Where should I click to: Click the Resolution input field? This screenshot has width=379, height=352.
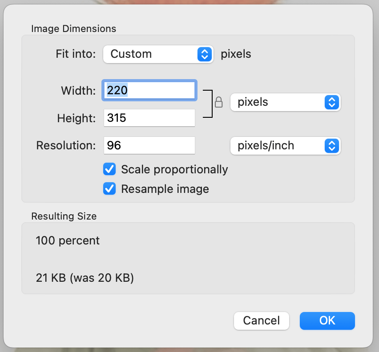point(149,146)
